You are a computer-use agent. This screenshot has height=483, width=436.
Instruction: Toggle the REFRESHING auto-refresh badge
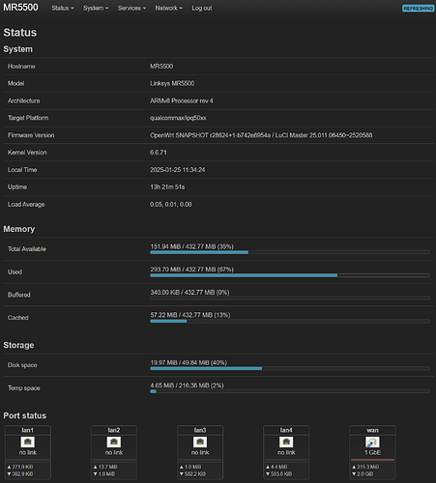point(418,9)
